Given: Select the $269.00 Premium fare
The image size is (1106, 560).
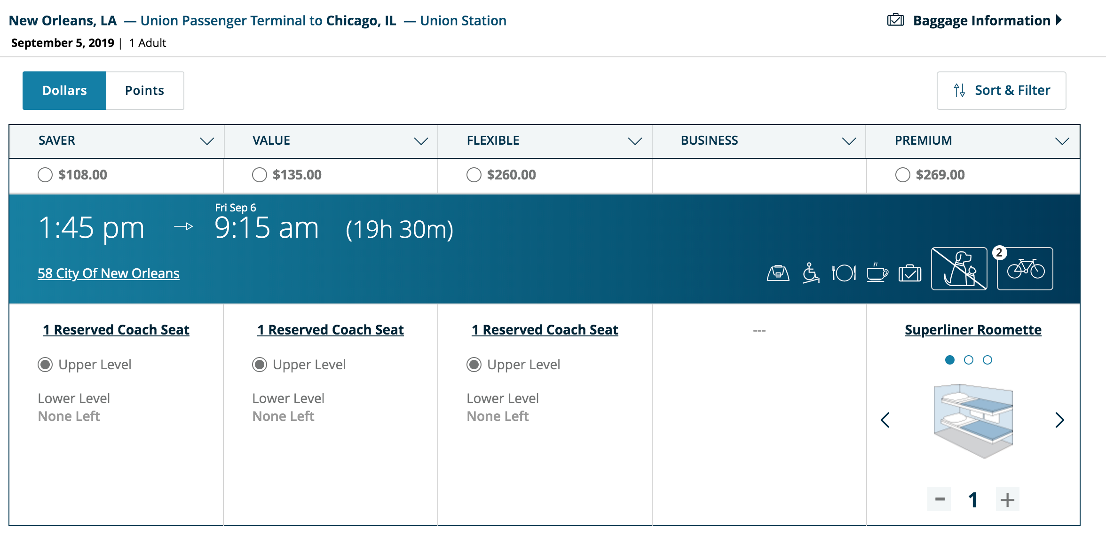Looking at the screenshot, I should coord(902,175).
